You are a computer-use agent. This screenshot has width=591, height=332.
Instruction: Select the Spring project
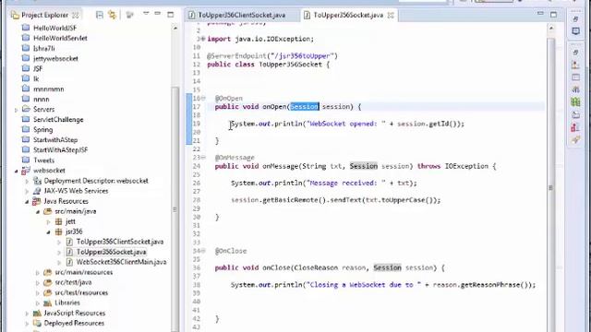[x=42, y=129]
